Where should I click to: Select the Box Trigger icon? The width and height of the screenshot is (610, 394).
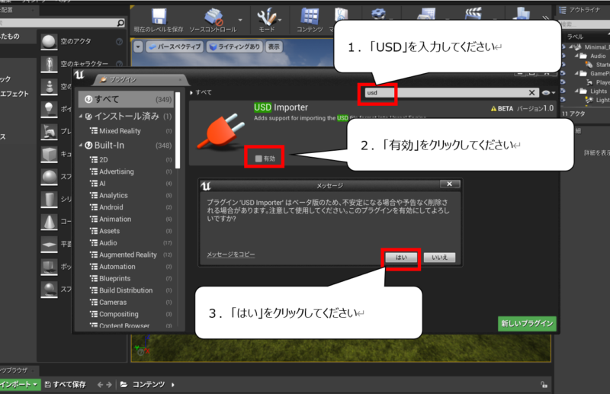(49, 267)
